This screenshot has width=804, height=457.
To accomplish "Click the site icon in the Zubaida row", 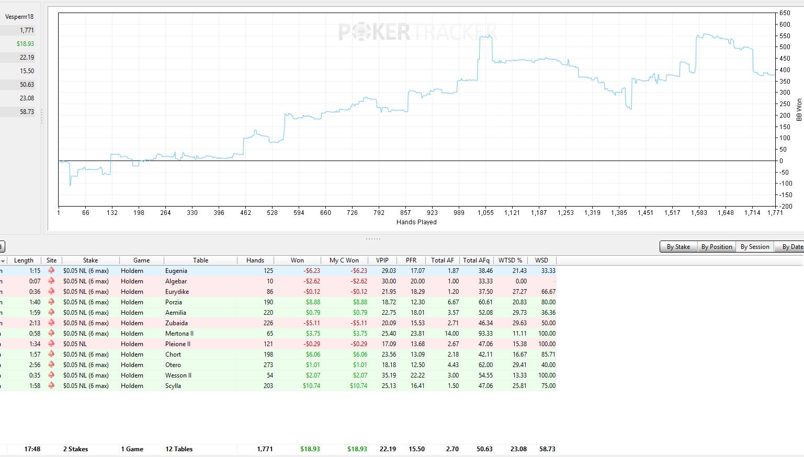I will pyautogui.click(x=51, y=323).
